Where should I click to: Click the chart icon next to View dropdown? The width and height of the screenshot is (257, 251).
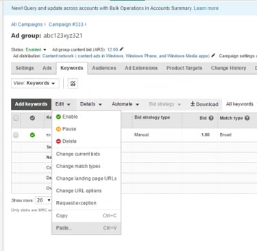[73, 84]
